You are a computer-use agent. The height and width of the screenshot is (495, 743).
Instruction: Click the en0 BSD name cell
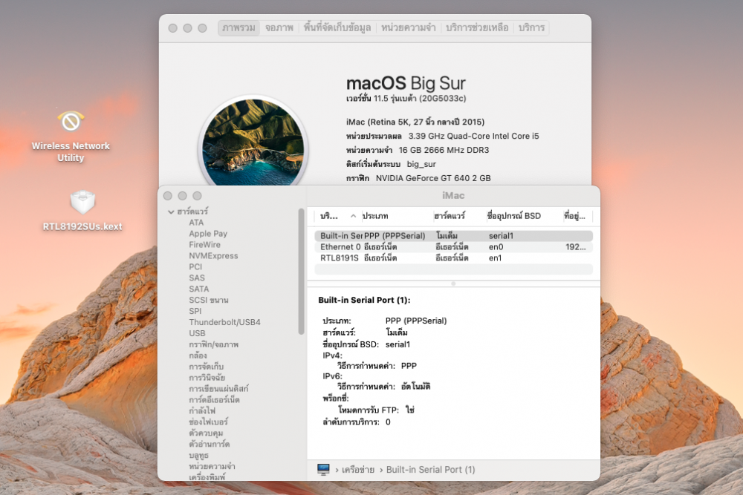pyautogui.click(x=496, y=247)
